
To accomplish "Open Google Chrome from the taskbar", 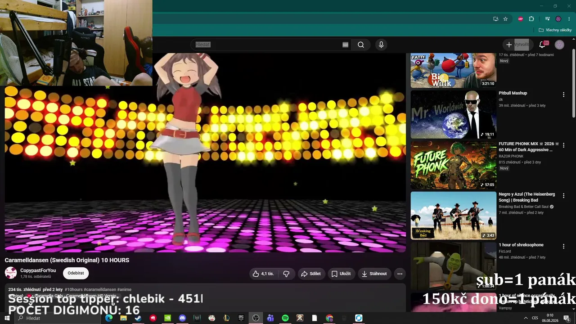I will click(329, 318).
